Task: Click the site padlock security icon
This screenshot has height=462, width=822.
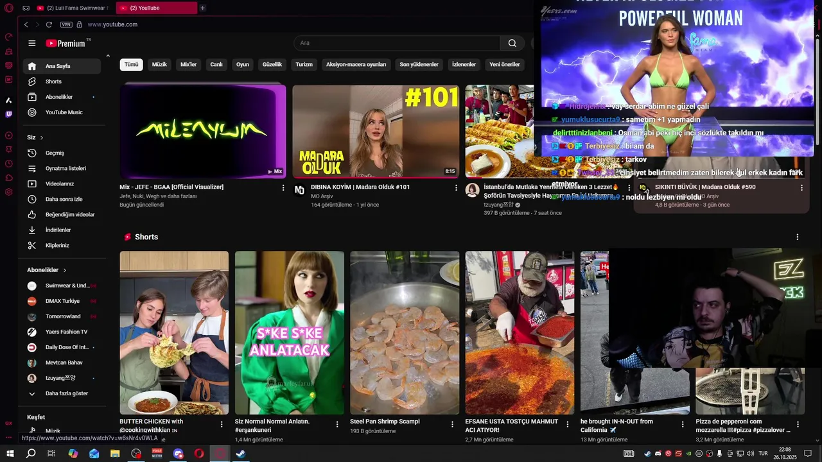Action: point(80,24)
